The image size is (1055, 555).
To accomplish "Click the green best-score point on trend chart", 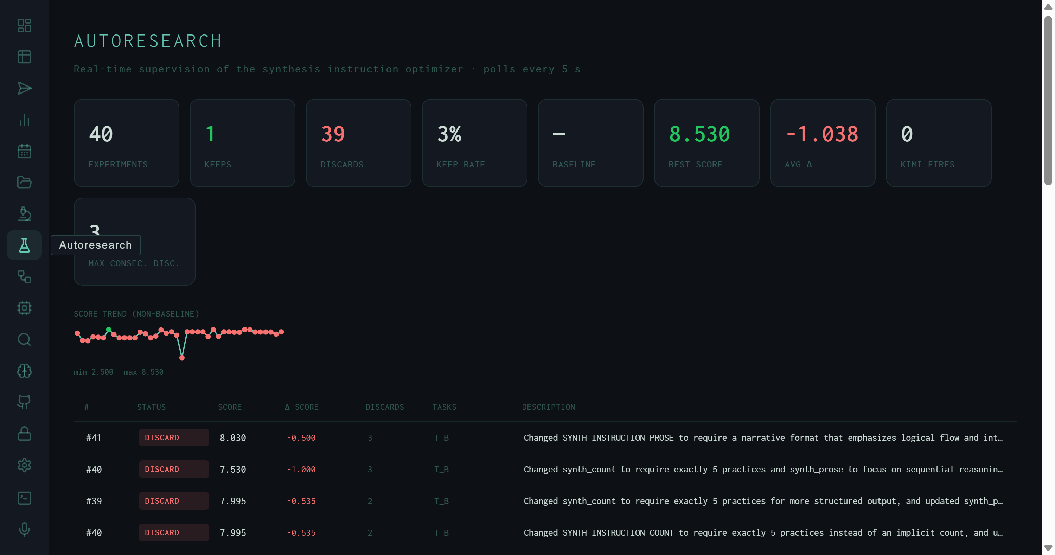I will coord(109,329).
